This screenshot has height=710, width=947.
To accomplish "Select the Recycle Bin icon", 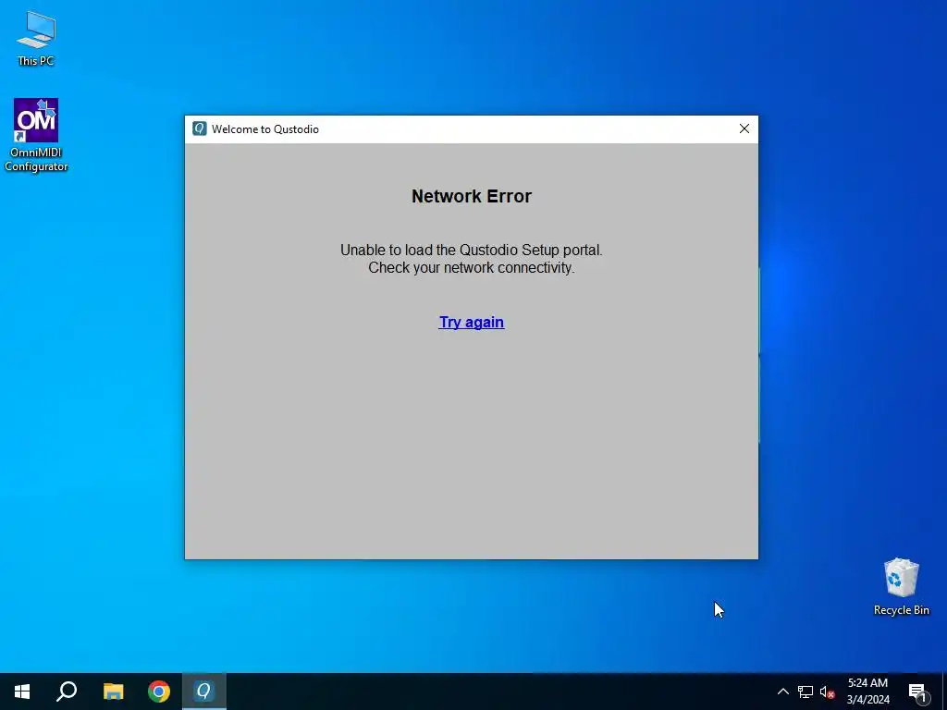I will coord(901,587).
